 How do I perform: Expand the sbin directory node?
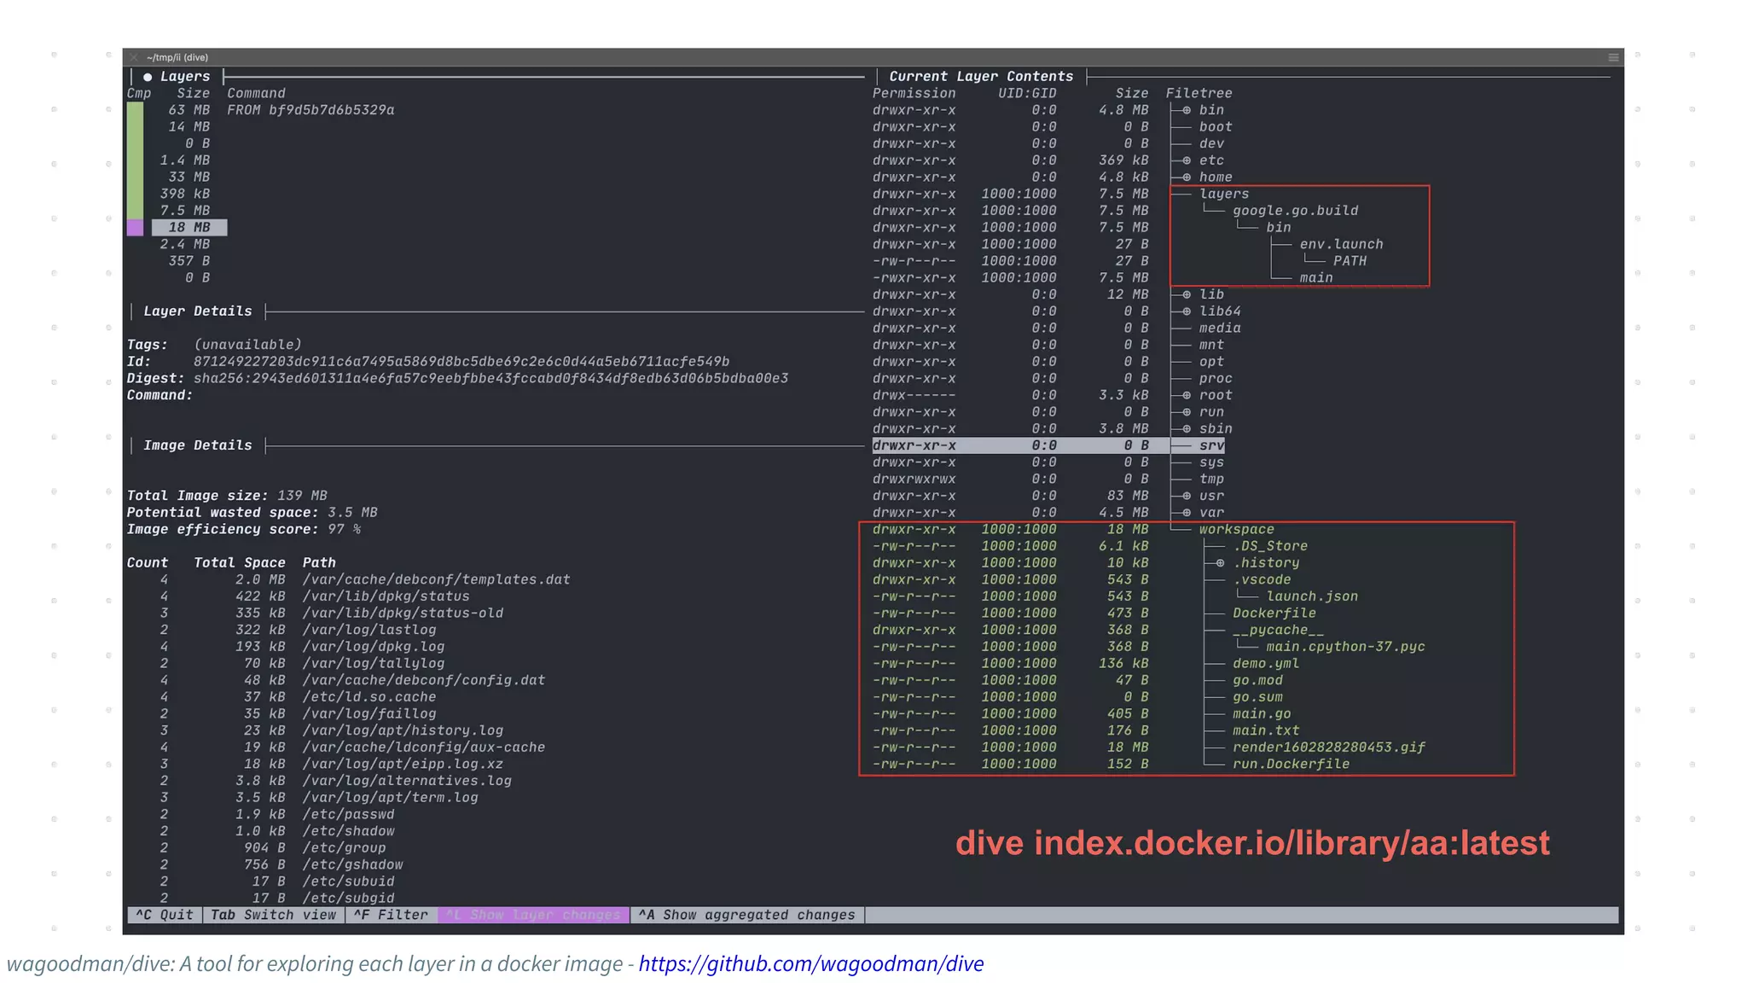pos(1187,429)
